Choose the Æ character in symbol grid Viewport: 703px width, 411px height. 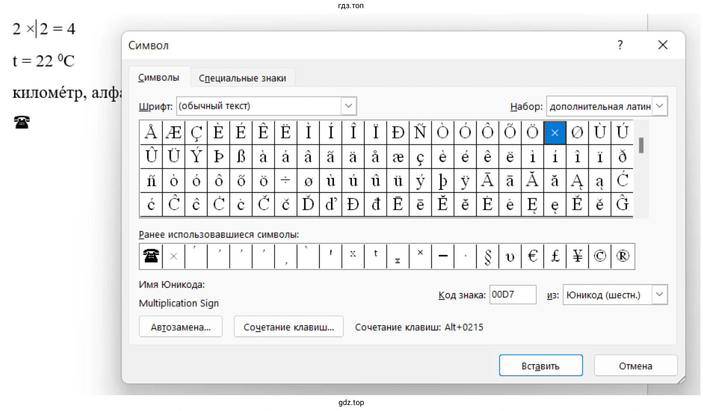pyautogui.click(x=173, y=132)
